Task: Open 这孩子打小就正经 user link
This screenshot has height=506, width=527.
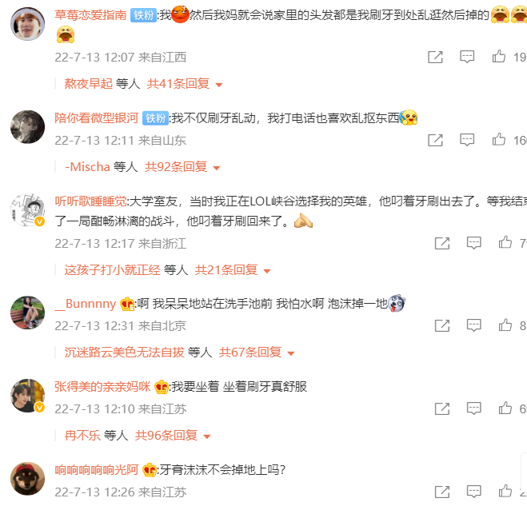Action: coord(112,270)
